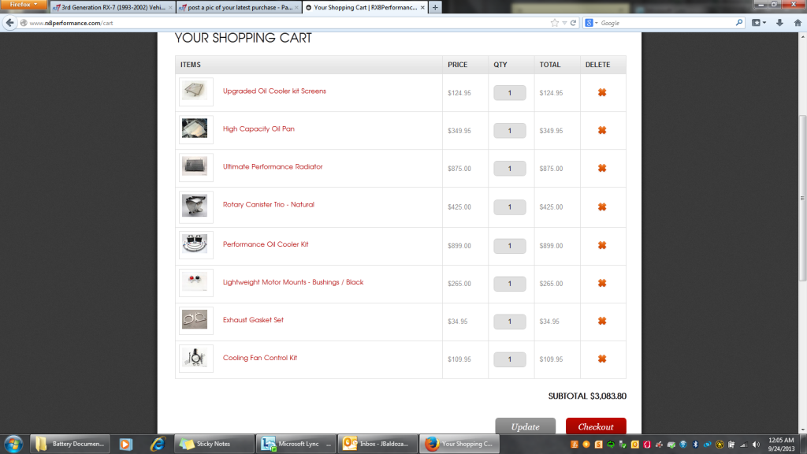Open Upgraded Oil Cooler kit Screens link
Viewport: 807px width, 454px height.
(x=274, y=91)
